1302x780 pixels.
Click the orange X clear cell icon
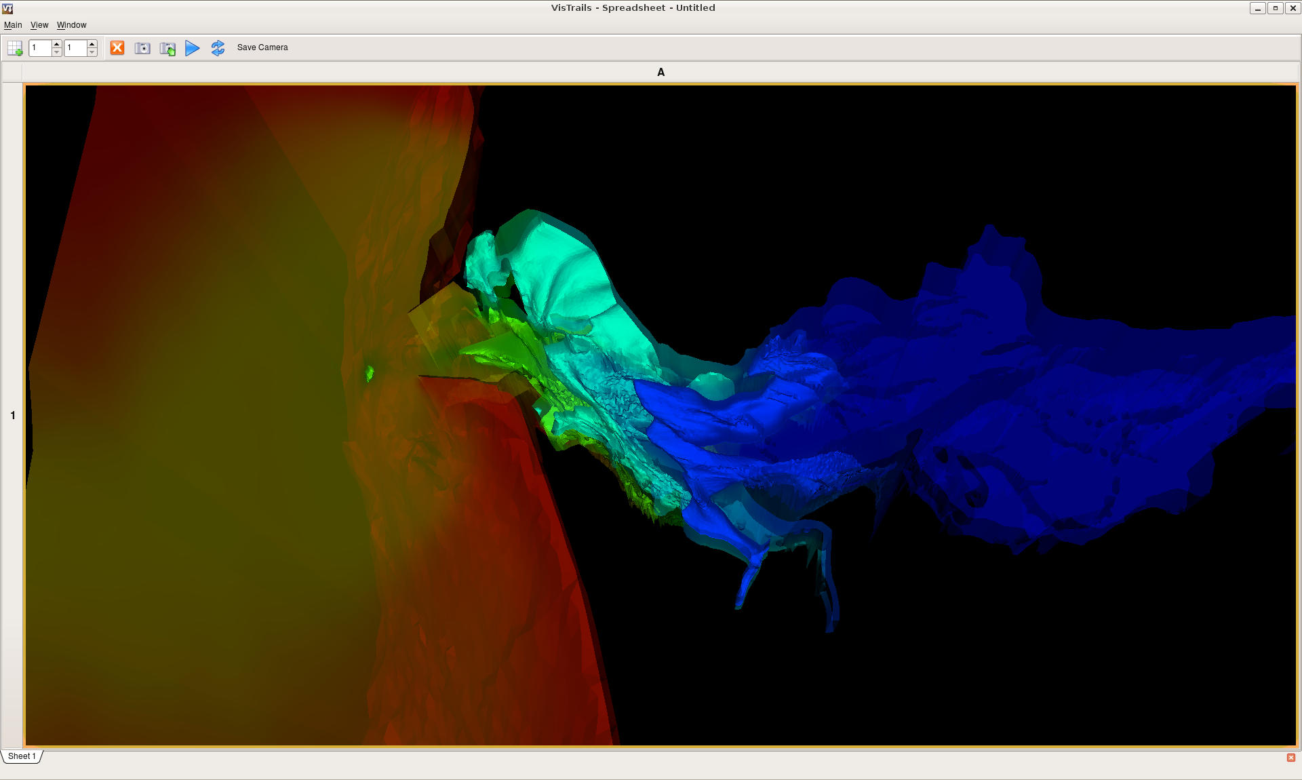[117, 47]
